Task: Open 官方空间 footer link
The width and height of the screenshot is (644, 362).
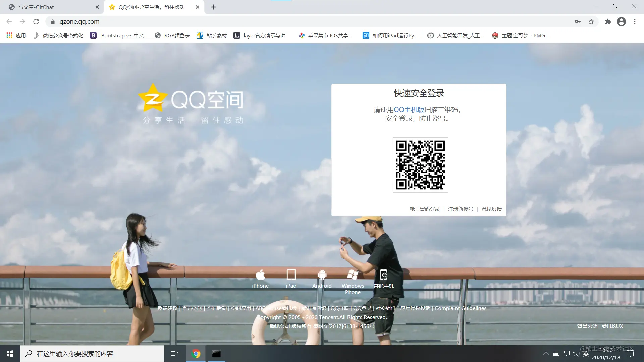Action: point(192,308)
